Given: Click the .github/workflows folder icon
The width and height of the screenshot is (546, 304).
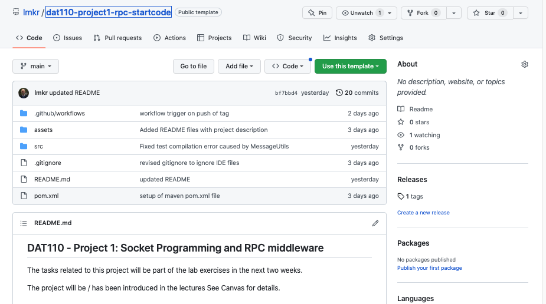Looking at the screenshot, I should pos(24,113).
